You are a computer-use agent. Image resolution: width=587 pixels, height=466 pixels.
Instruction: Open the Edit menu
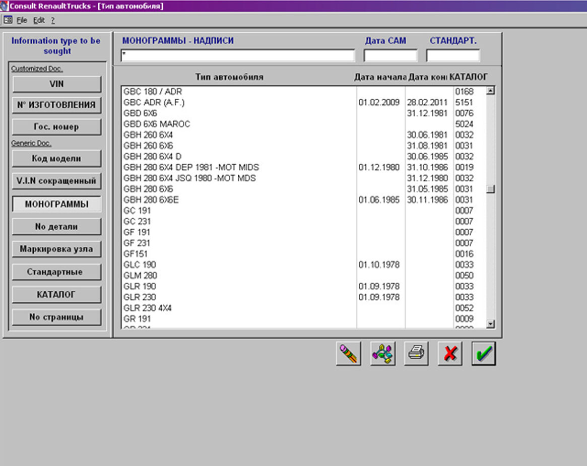click(x=39, y=21)
